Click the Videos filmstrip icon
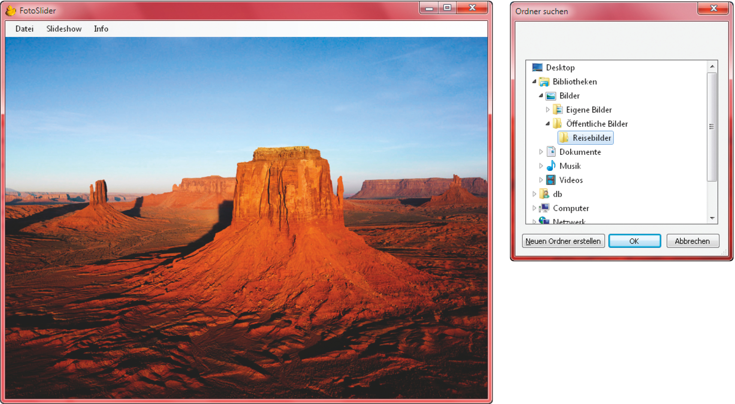Viewport: 735px width, 404px height. [x=551, y=180]
